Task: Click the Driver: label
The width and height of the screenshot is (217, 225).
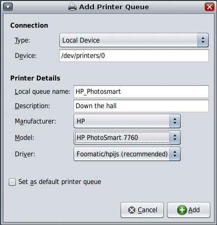Action: click(x=25, y=154)
